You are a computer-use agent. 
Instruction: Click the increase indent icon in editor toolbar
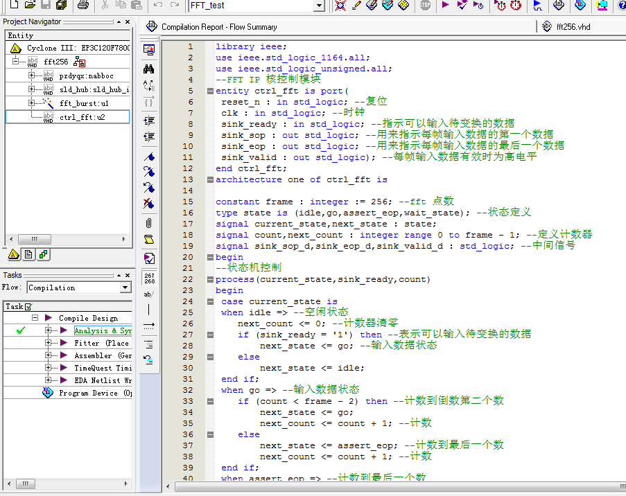point(148,120)
